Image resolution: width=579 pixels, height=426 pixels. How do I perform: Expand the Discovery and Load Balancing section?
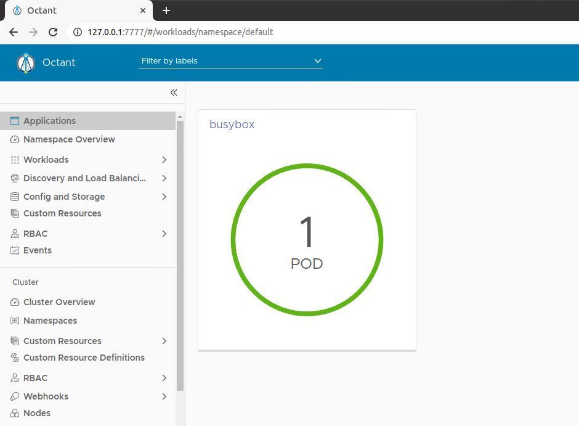(x=164, y=178)
